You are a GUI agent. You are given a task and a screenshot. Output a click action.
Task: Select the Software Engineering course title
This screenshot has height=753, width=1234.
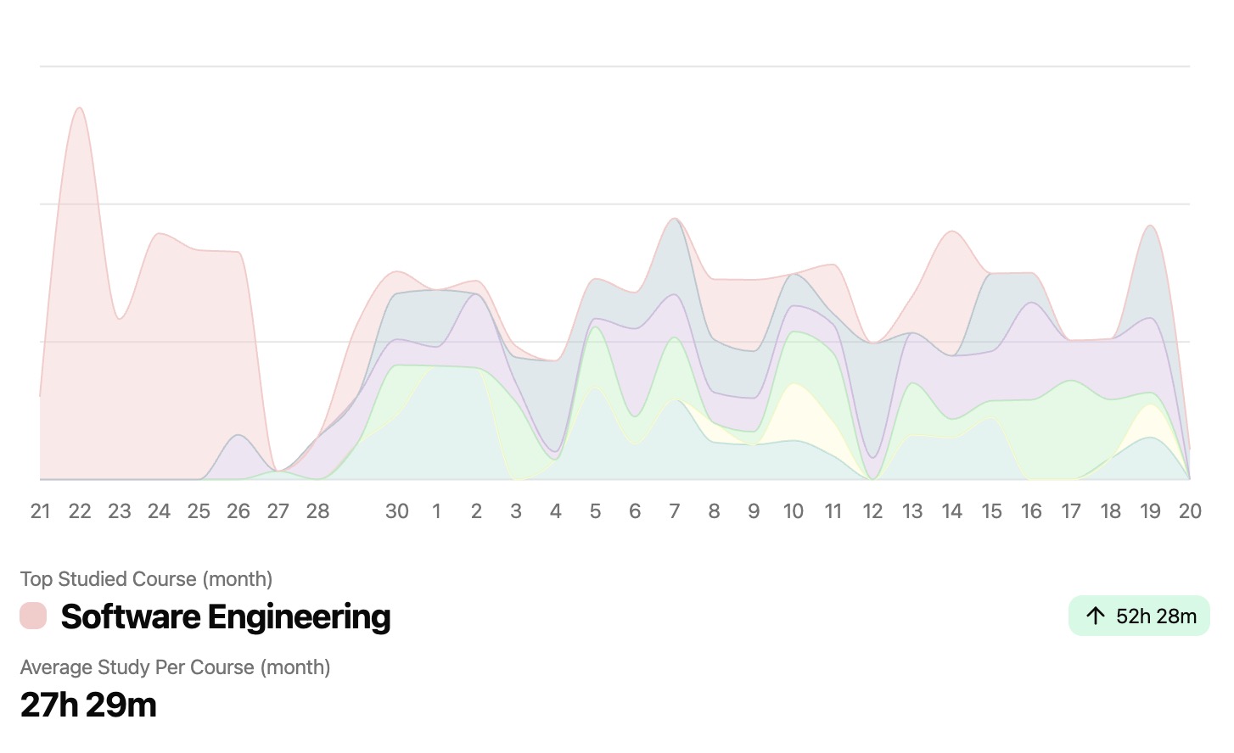point(226,616)
